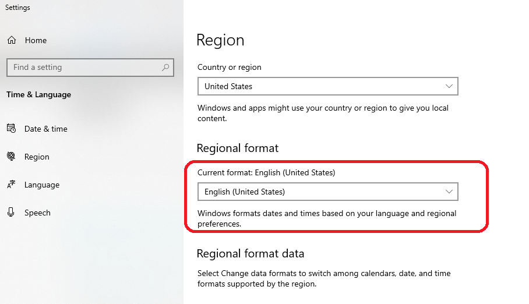This screenshot has width=529, height=304.
Task: Go to Home in the sidebar
Action: coord(36,40)
